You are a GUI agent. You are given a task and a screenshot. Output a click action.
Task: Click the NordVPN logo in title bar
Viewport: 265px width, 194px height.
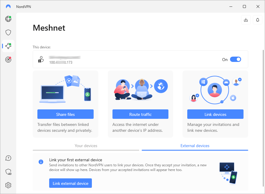8,6
